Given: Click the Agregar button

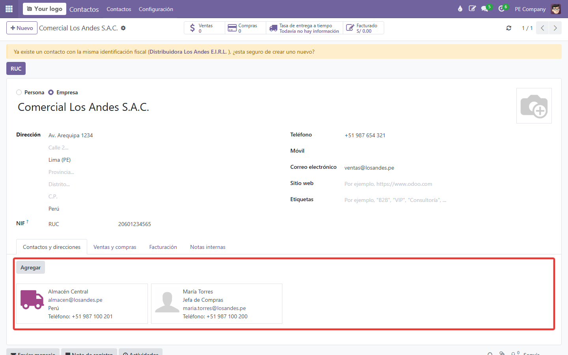Looking at the screenshot, I should 30,267.
